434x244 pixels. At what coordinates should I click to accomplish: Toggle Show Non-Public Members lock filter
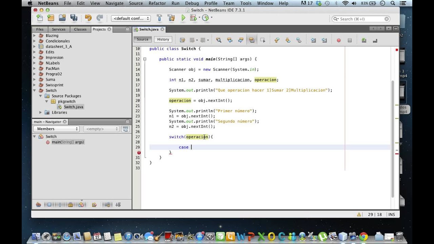pos(71,204)
